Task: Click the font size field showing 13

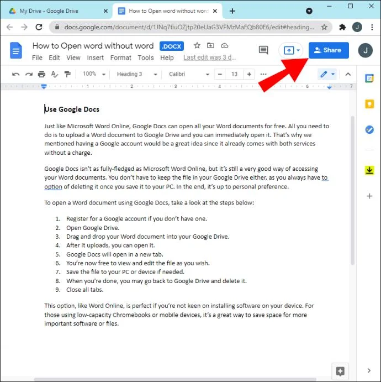Action: tap(234, 74)
